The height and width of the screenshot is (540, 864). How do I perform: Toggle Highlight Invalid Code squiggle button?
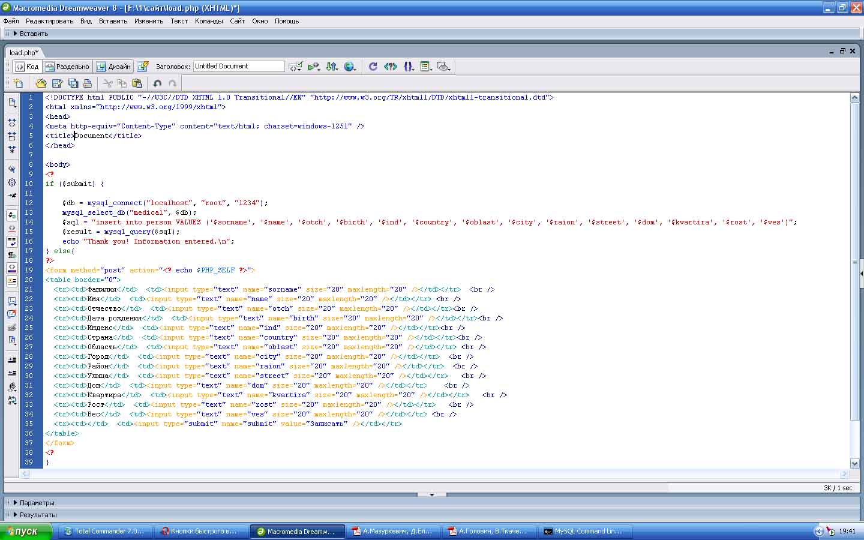[12, 229]
